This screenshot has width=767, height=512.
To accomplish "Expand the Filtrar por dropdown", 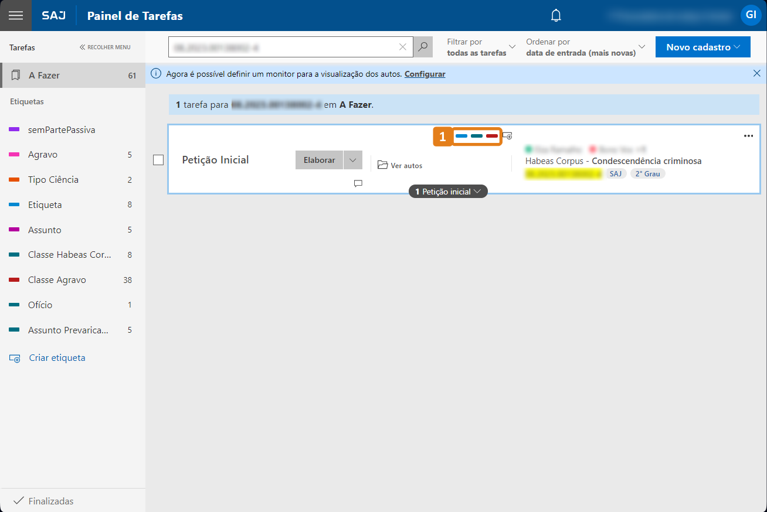I will pos(481,47).
